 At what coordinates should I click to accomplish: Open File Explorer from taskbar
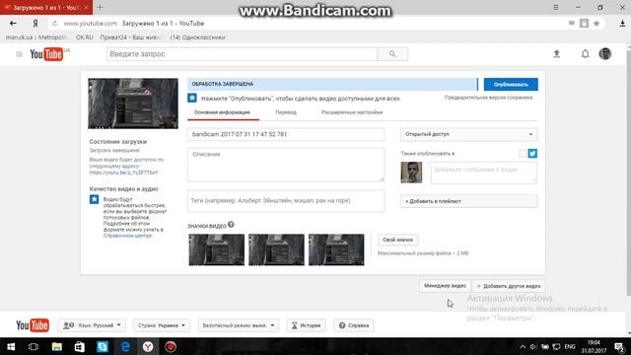(57, 346)
